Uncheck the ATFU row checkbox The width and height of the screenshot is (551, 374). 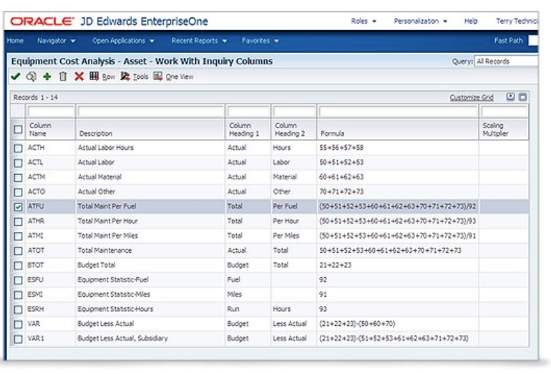pyautogui.click(x=19, y=207)
